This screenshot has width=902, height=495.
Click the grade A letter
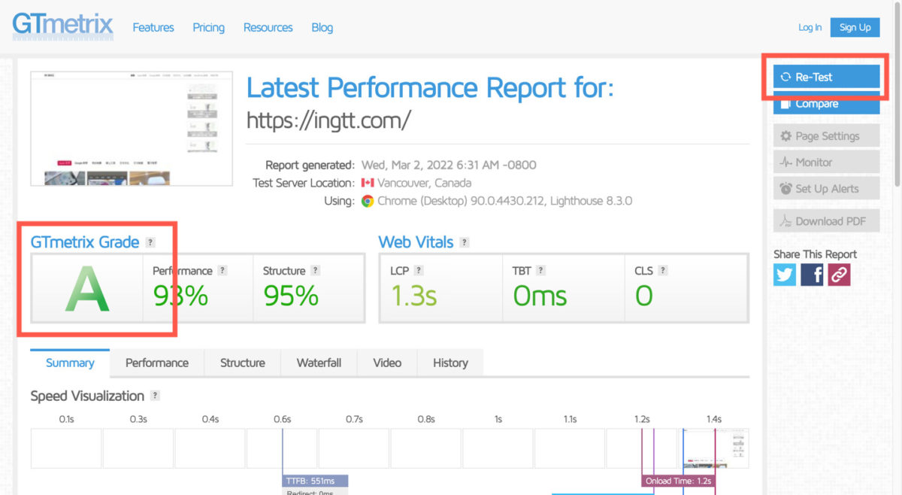coord(87,289)
